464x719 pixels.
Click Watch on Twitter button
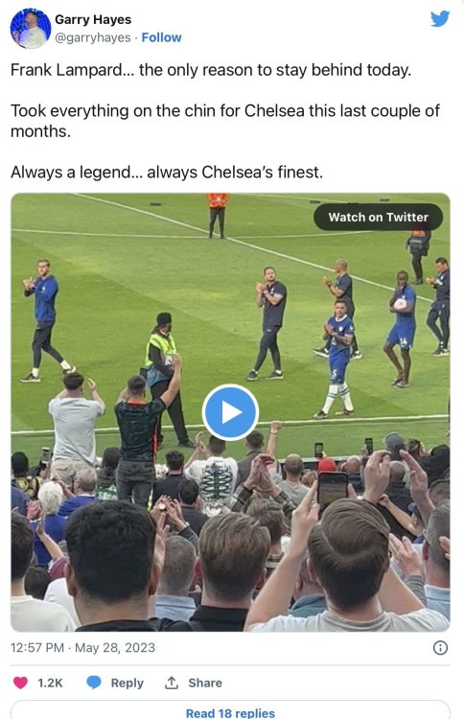point(379,218)
